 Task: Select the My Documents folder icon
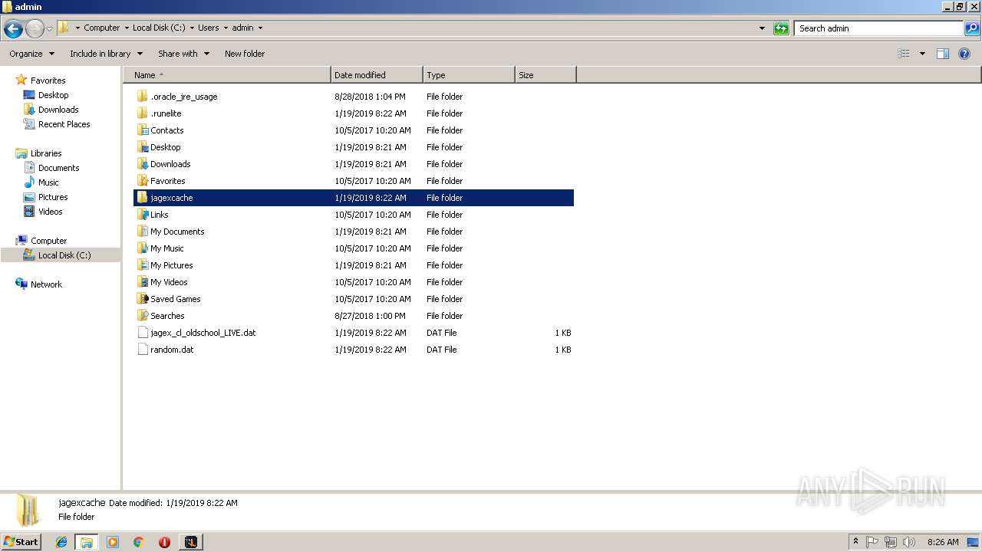pos(142,232)
